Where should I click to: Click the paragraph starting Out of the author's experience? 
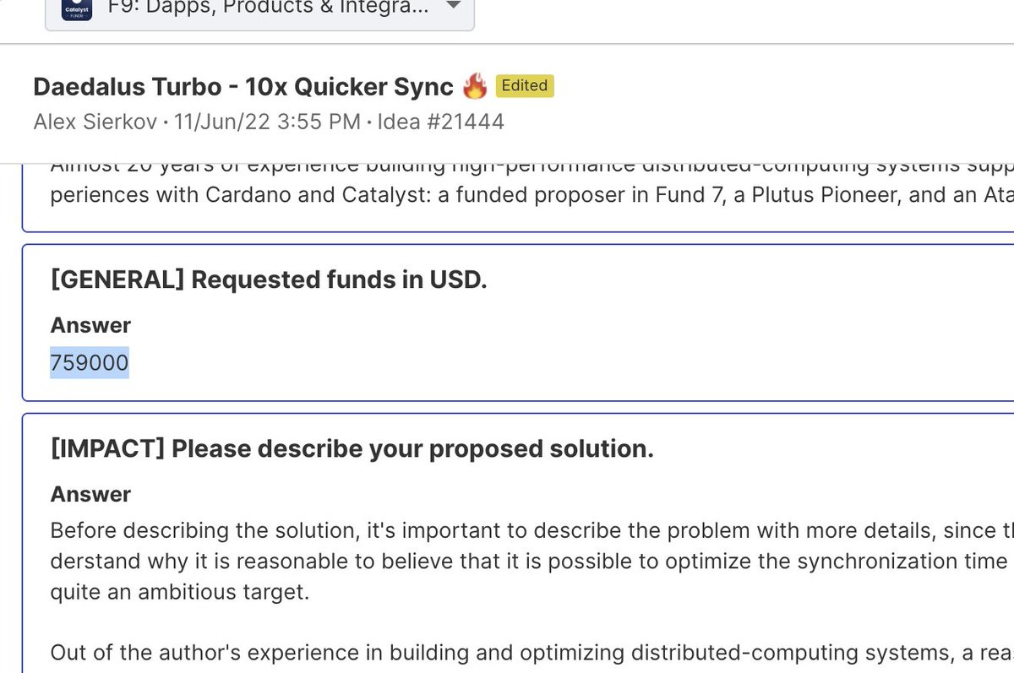tap(532, 653)
